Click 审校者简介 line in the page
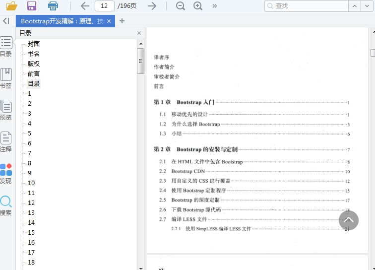 pos(167,77)
